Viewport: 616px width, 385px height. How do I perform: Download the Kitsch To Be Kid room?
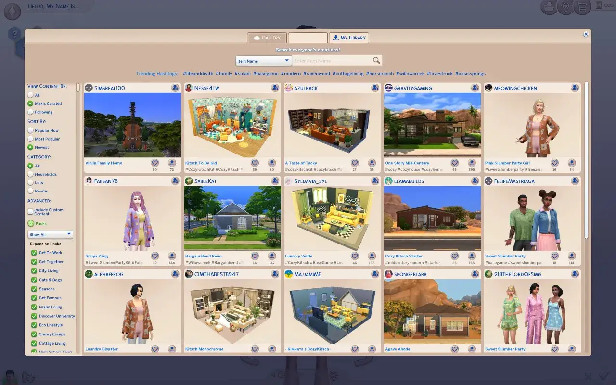[272, 163]
